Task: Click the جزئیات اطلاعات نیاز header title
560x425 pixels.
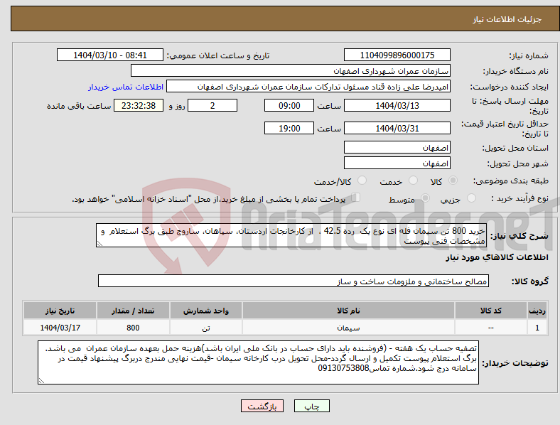Action: [507, 19]
